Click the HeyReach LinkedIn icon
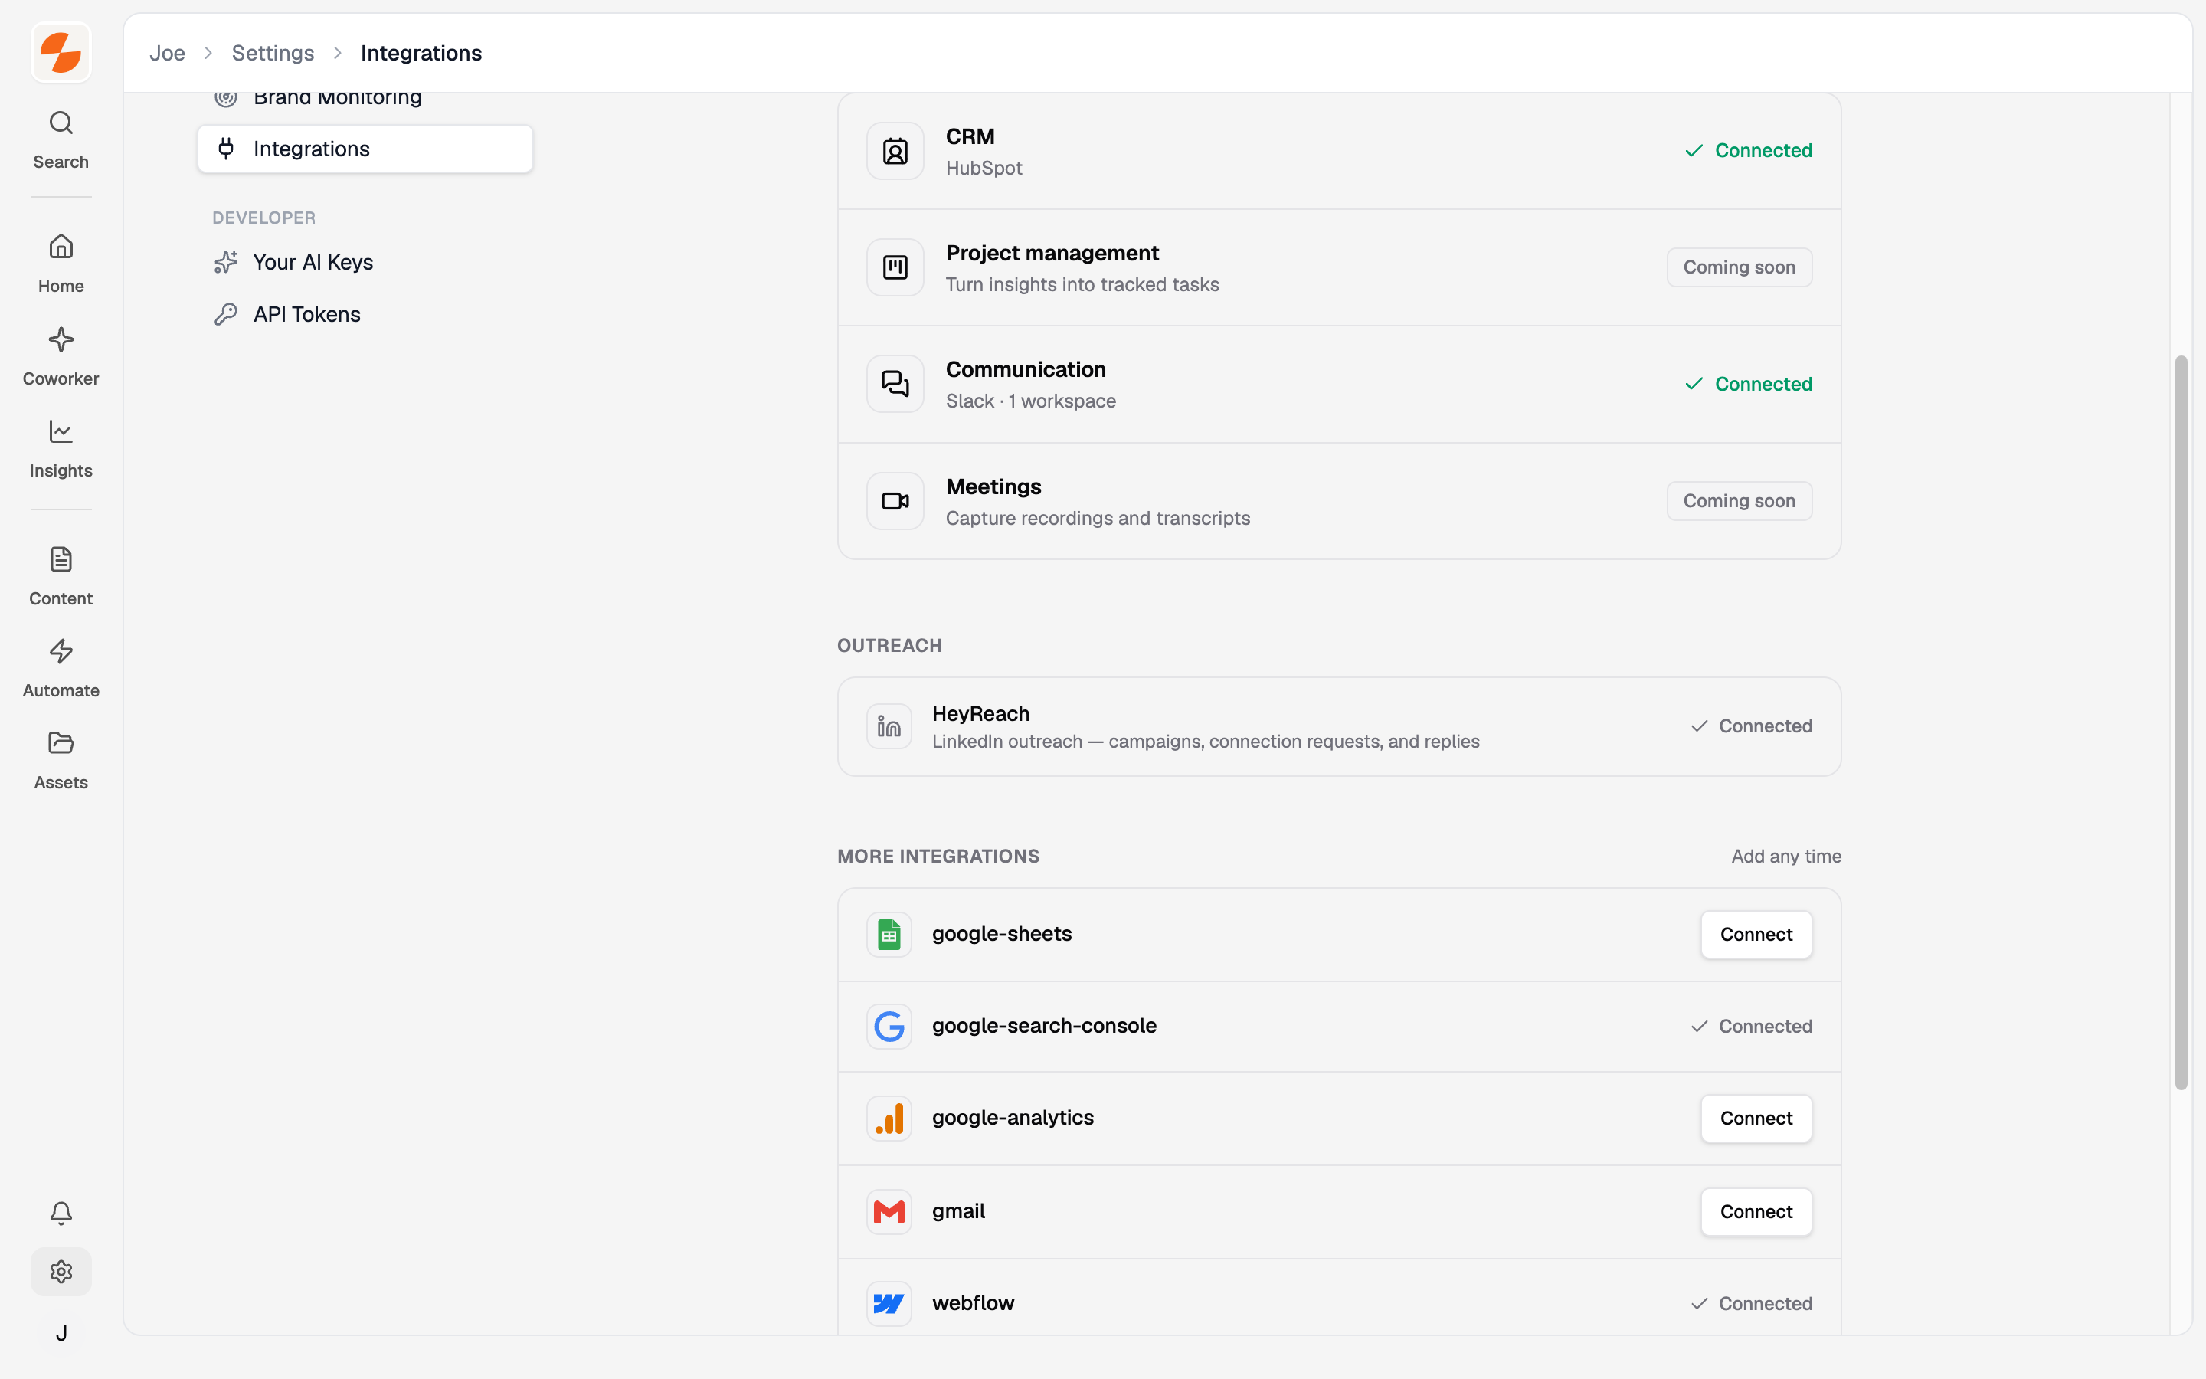This screenshot has height=1379, width=2206. point(889,726)
